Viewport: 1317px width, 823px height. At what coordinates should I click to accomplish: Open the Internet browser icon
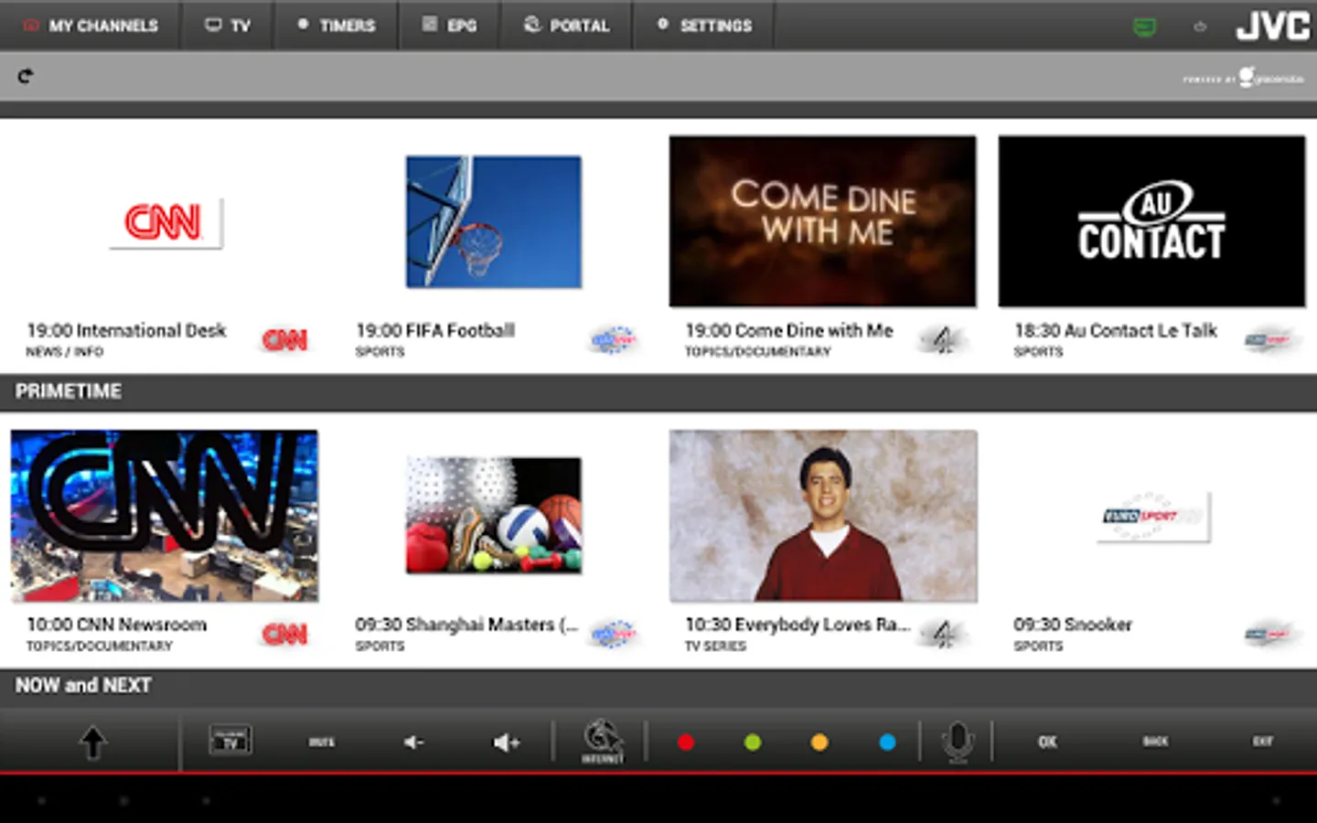point(602,742)
